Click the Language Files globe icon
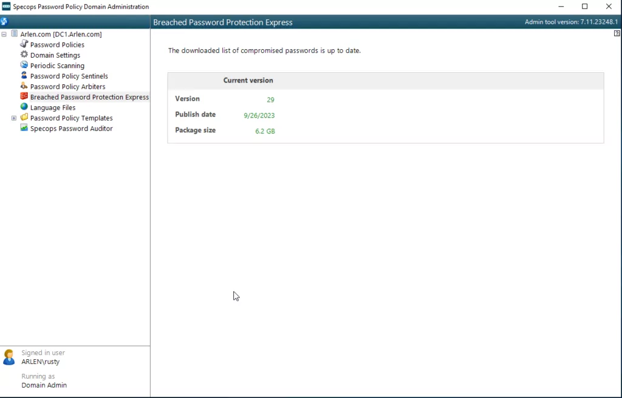The image size is (622, 398). pyautogui.click(x=24, y=107)
